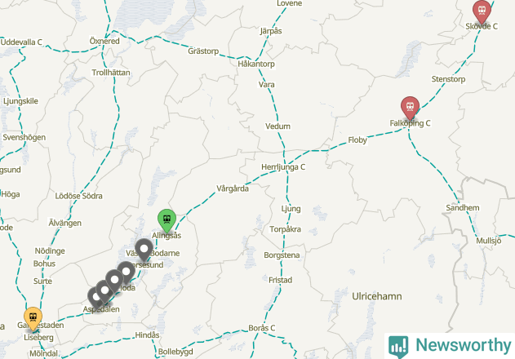Click the Håkantorp station label
Image resolution: width=515 pixels, height=359 pixels.
click(x=256, y=64)
